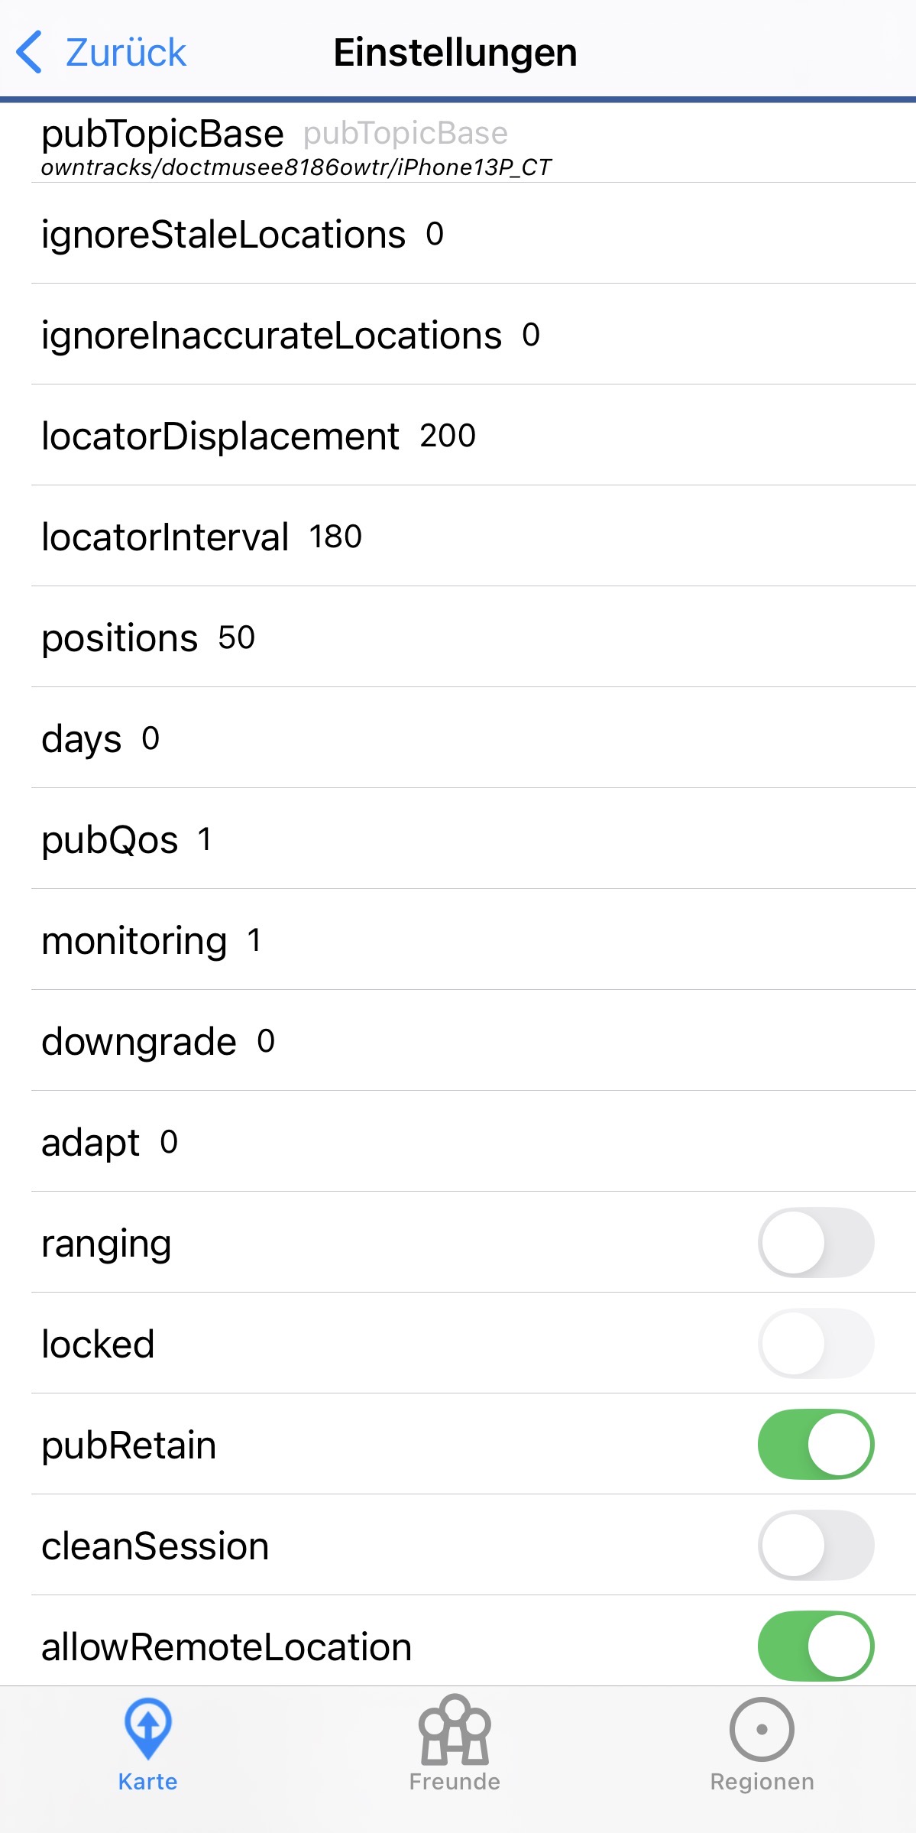Edit the positions value 50
Image resolution: width=916 pixels, height=1833 pixels.
coord(236,637)
